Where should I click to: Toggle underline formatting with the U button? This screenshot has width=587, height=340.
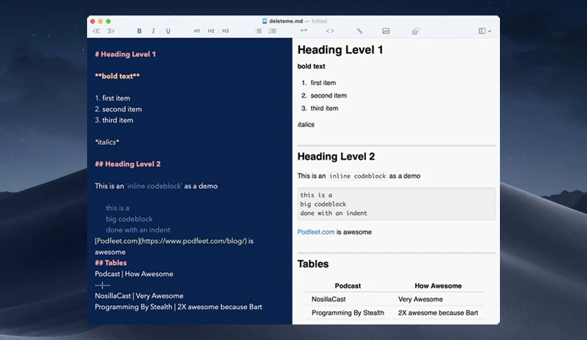pos(168,31)
